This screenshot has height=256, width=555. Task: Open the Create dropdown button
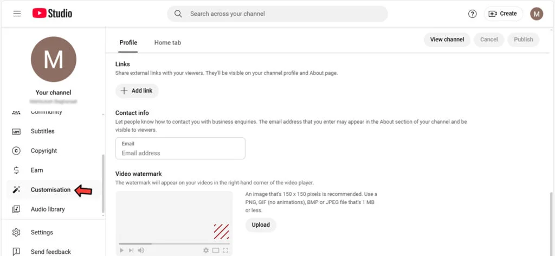click(502, 14)
